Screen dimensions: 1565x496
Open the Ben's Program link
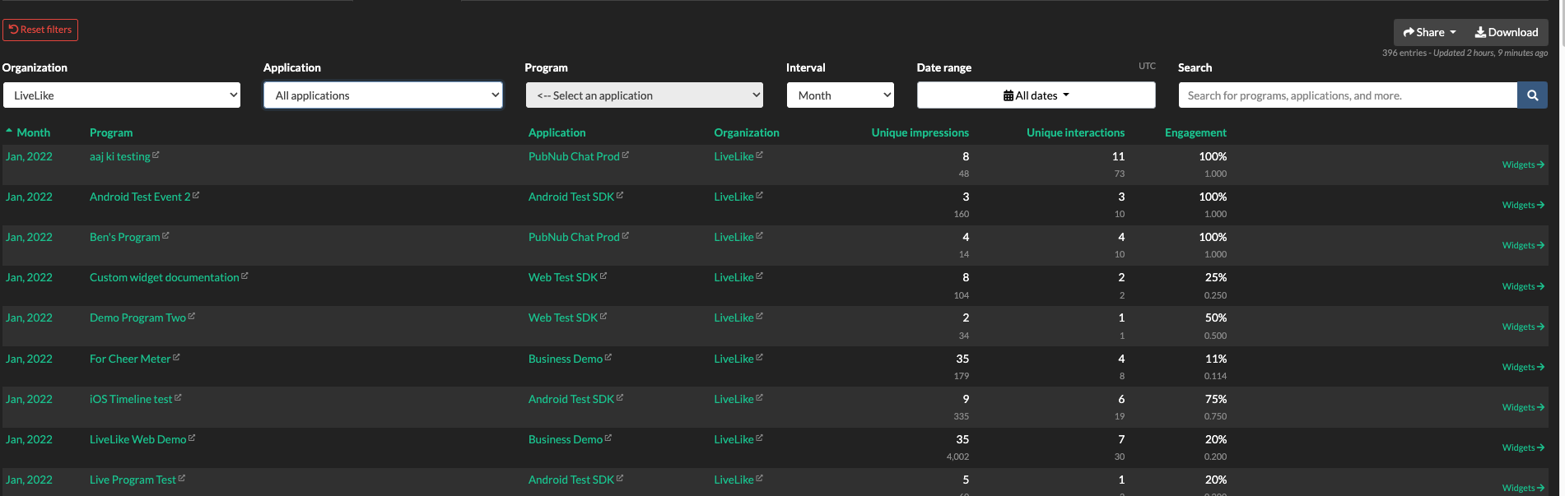click(x=125, y=237)
